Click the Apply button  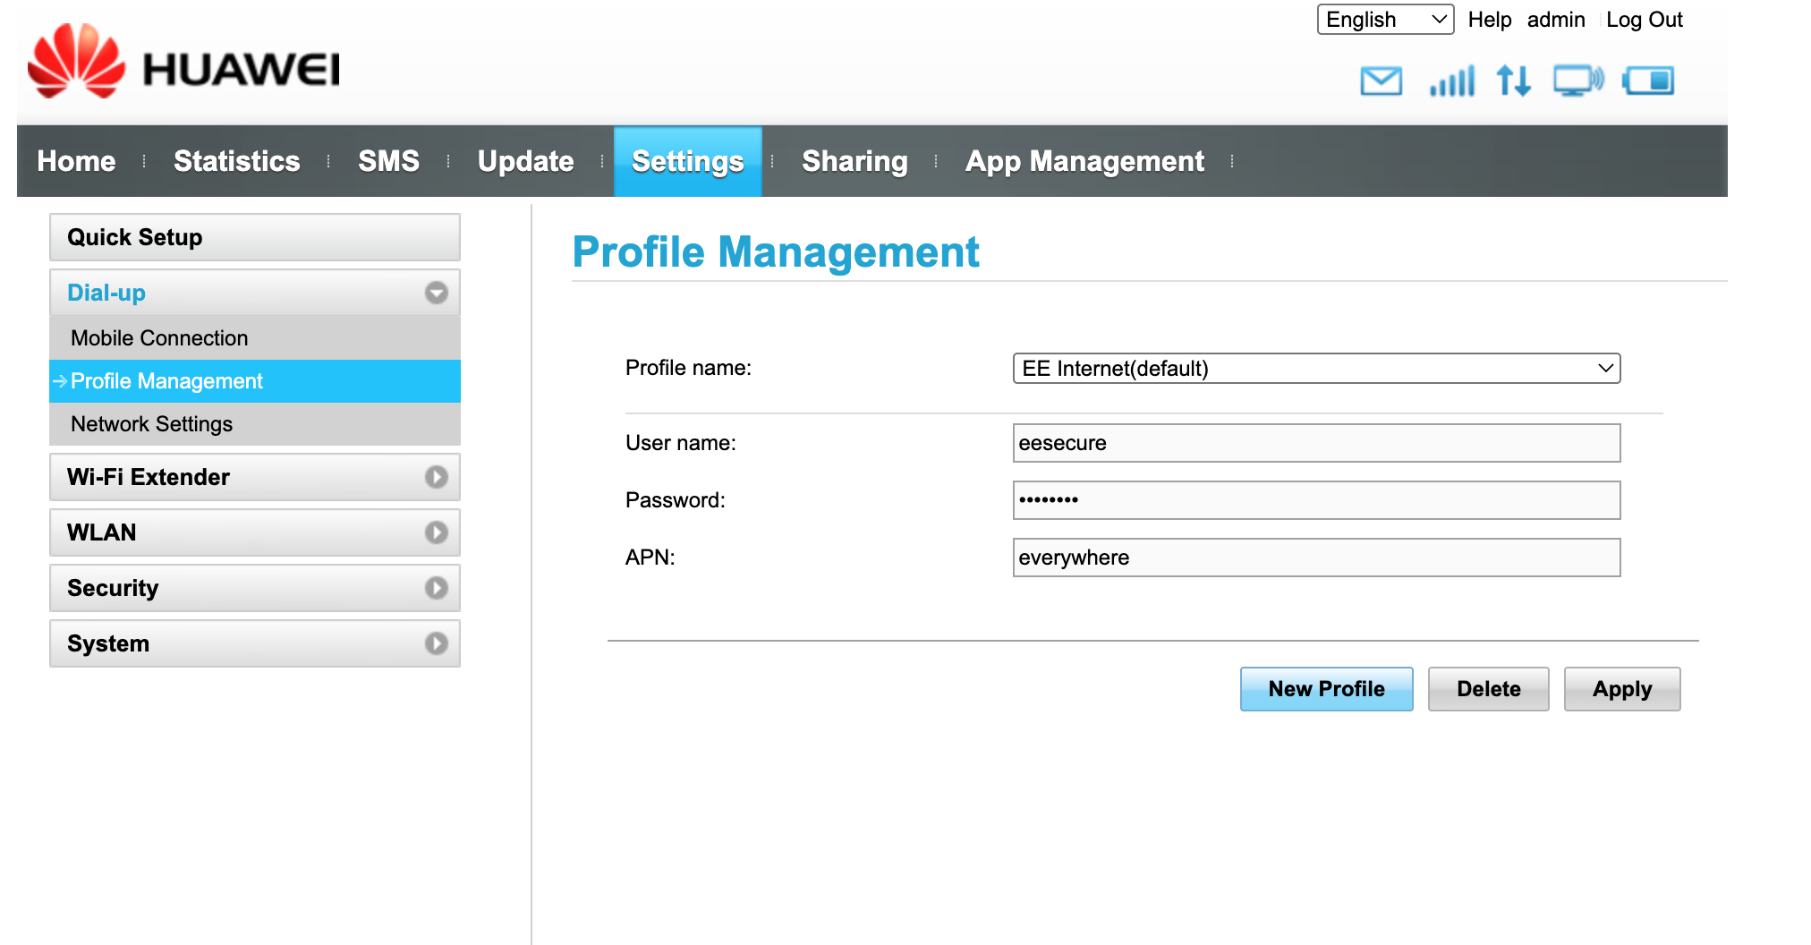(1621, 689)
